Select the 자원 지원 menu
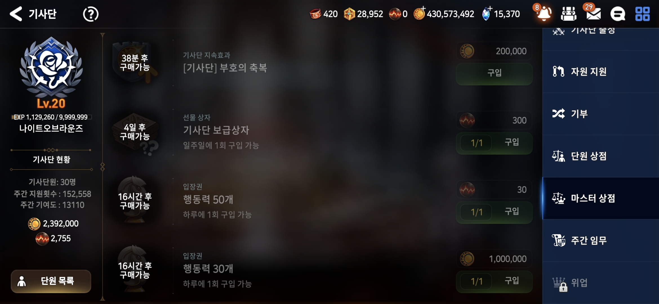The width and height of the screenshot is (659, 304). click(601, 72)
